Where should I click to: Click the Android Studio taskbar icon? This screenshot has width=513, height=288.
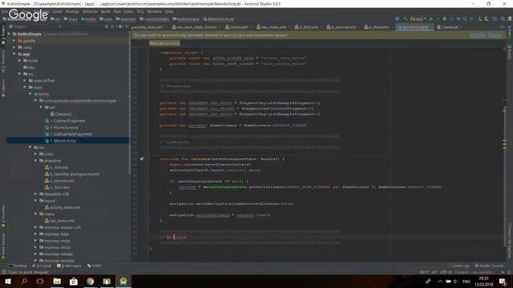123,282
